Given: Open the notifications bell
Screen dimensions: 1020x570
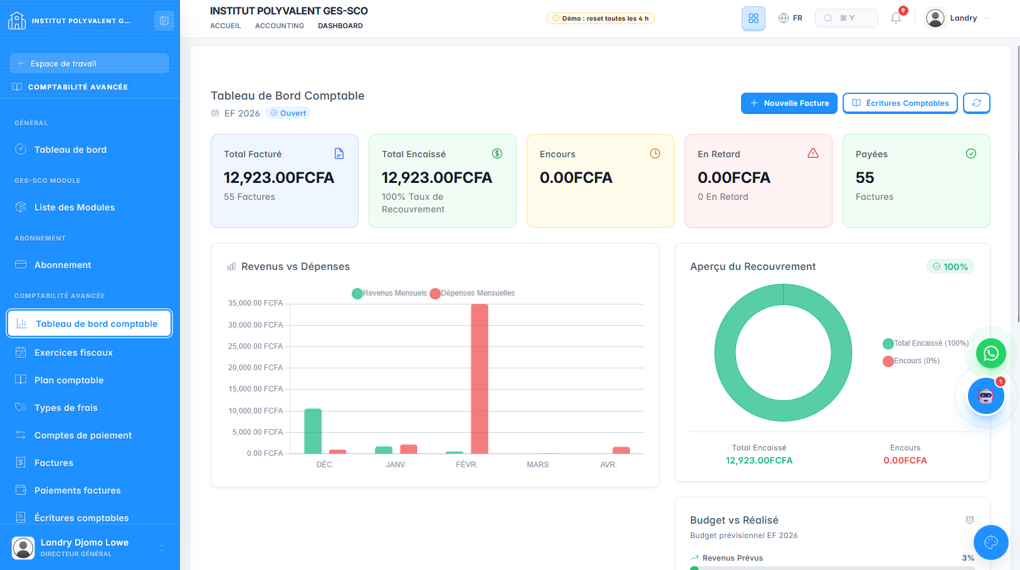Looking at the screenshot, I should click(896, 18).
